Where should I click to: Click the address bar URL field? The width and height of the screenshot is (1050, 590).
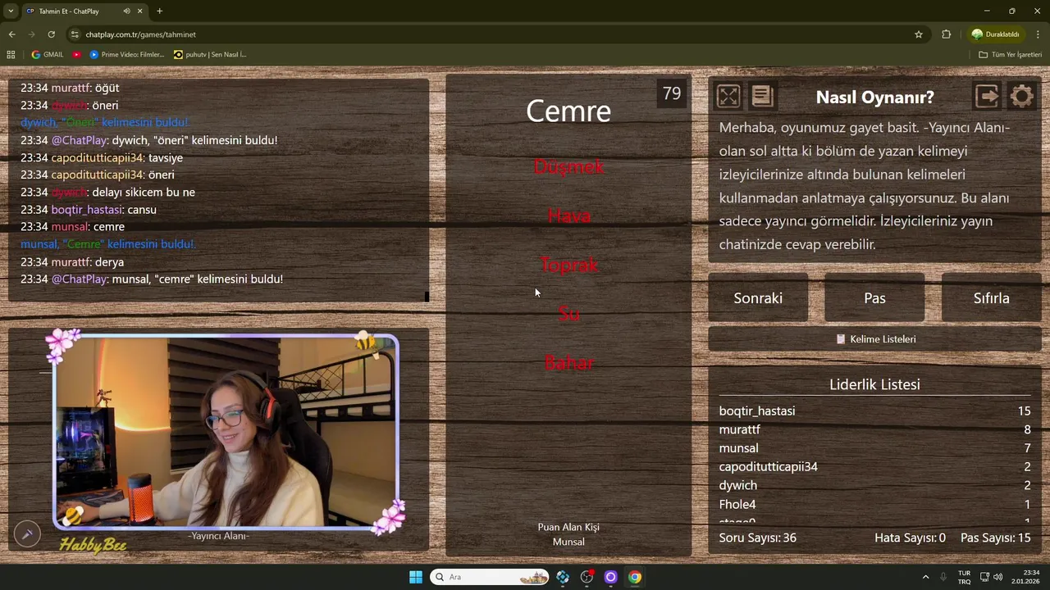coord(492,34)
